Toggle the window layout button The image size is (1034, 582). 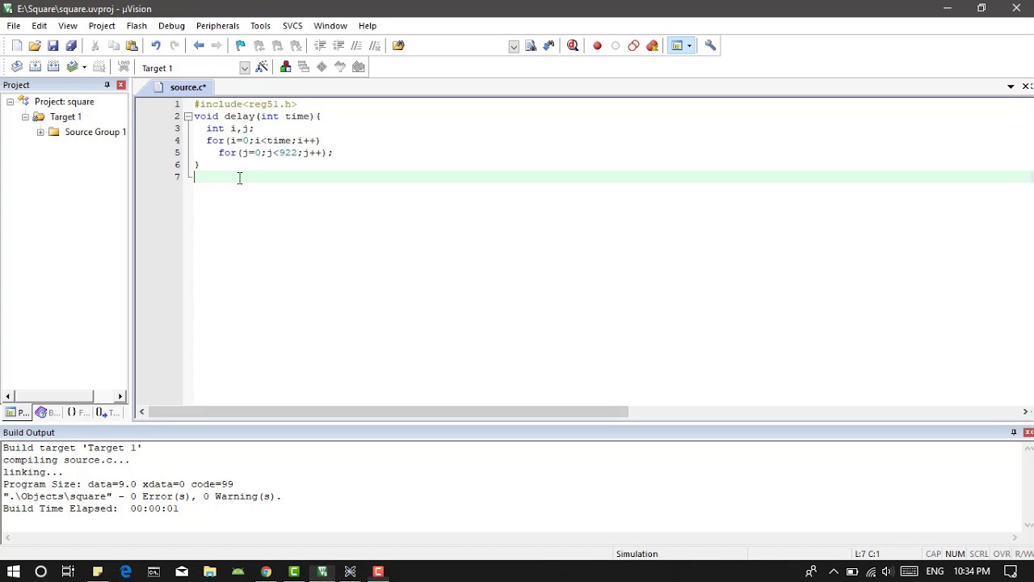[x=677, y=46]
